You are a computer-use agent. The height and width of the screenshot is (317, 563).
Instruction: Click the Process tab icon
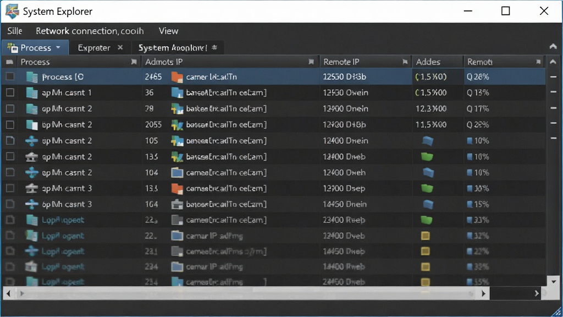13,47
